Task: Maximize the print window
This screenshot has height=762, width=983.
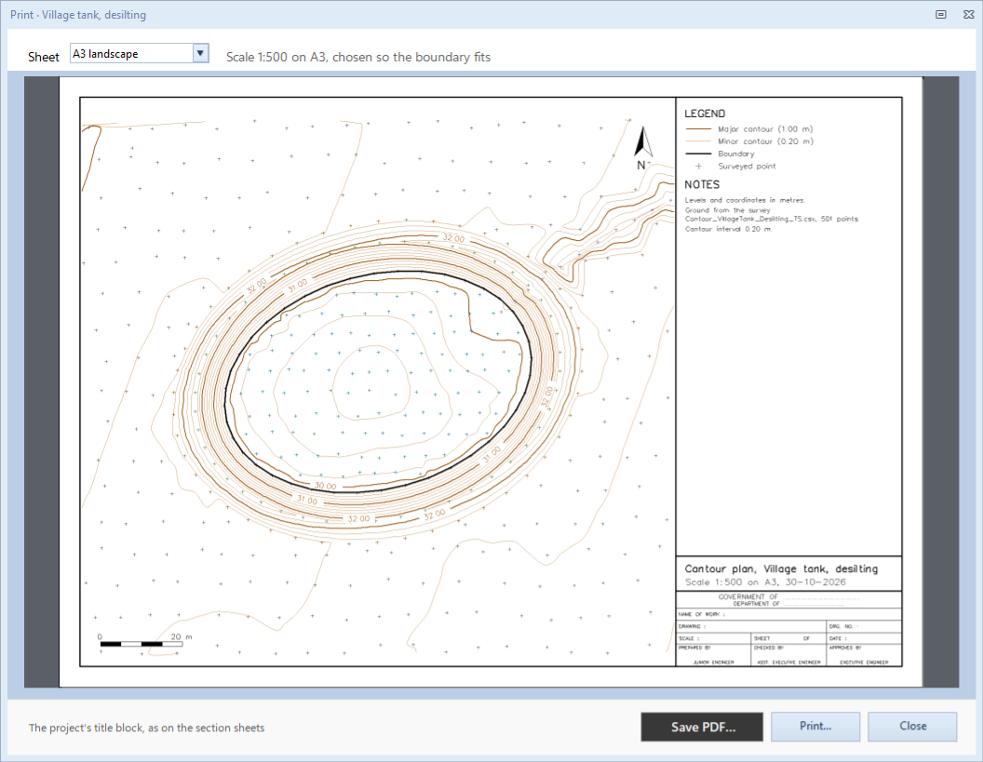Action: (941, 14)
